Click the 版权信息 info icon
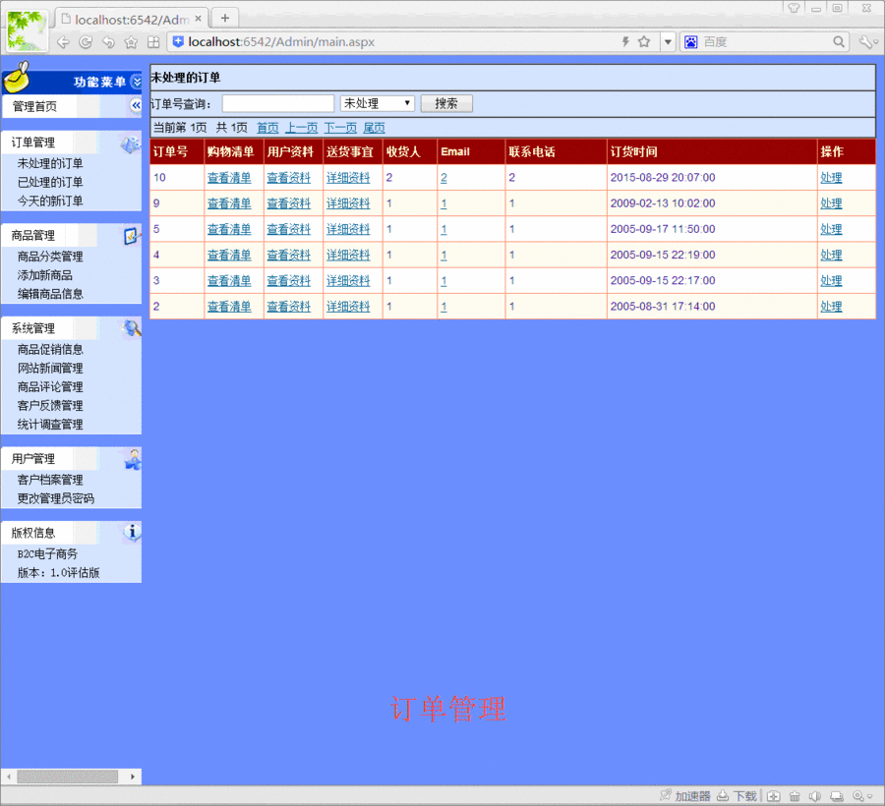The height and width of the screenshot is (806, 885). (x=131, y=531)
